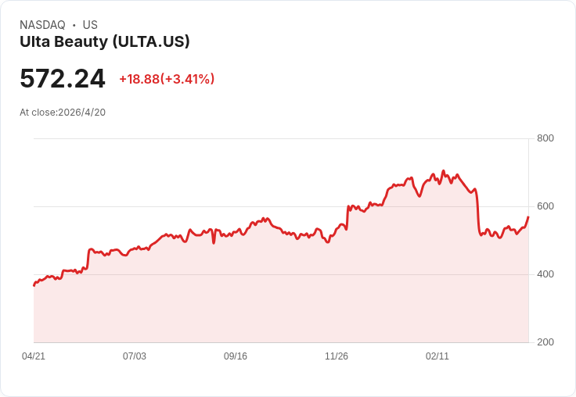Click the 400 price axis label
576x397 pixels.
click(545, 274)
